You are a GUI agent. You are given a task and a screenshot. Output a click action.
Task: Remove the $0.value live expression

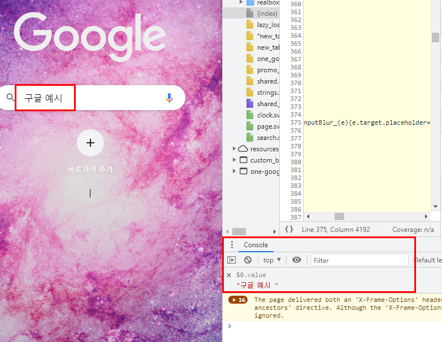click(229, 275)
